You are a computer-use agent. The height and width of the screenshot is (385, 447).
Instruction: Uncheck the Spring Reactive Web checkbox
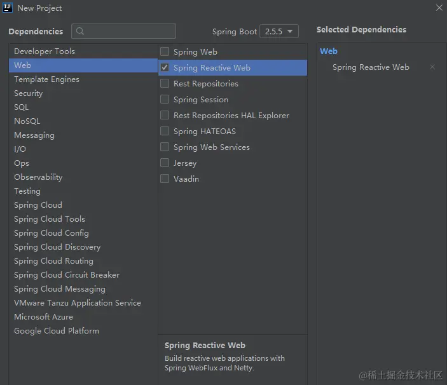[x=165, y=67]
